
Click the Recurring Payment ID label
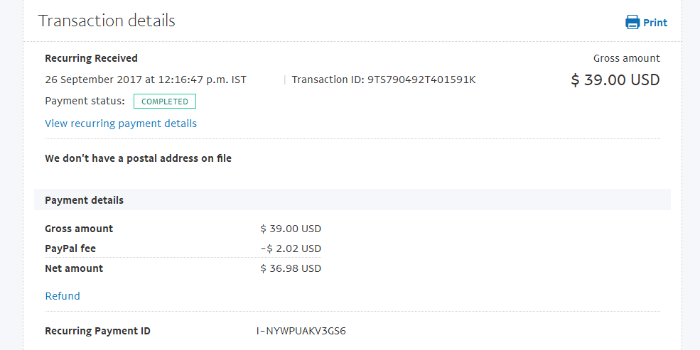tap(98, 331)
